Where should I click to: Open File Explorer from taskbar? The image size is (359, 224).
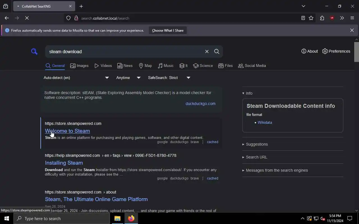(117, 218)
